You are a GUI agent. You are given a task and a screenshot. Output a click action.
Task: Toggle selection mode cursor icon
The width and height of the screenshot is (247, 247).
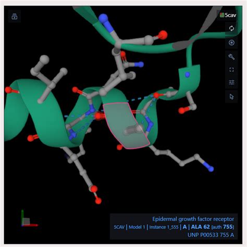[x=231, y=96]
